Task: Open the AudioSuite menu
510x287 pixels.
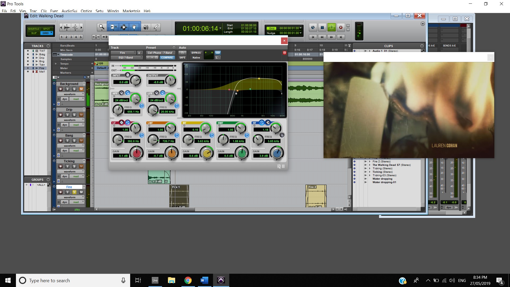Action: click(x=69, y=11)
